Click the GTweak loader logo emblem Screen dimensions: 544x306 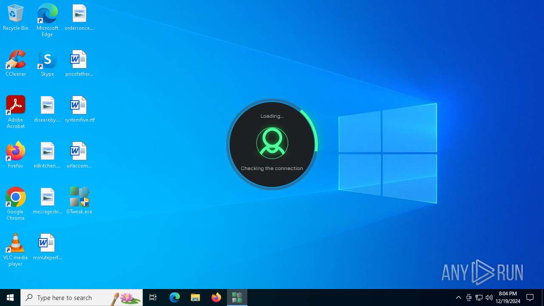point(272,143)
